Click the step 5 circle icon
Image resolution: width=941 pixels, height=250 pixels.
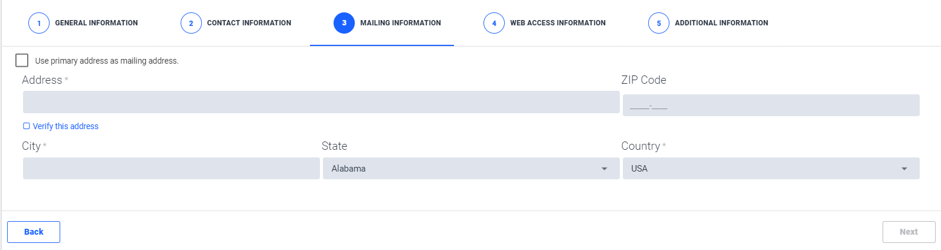pyautogui.click(x=659, y=23)
